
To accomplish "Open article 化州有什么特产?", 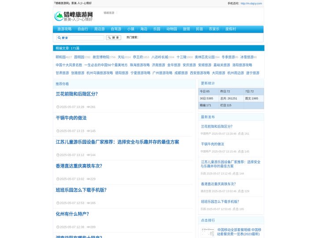I will tap(72, 214).
